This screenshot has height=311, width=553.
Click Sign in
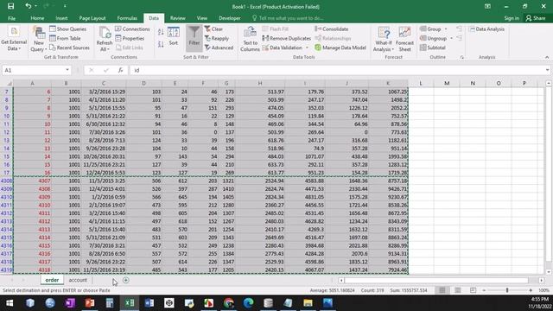pyautogui.click(x=512, y=18)
